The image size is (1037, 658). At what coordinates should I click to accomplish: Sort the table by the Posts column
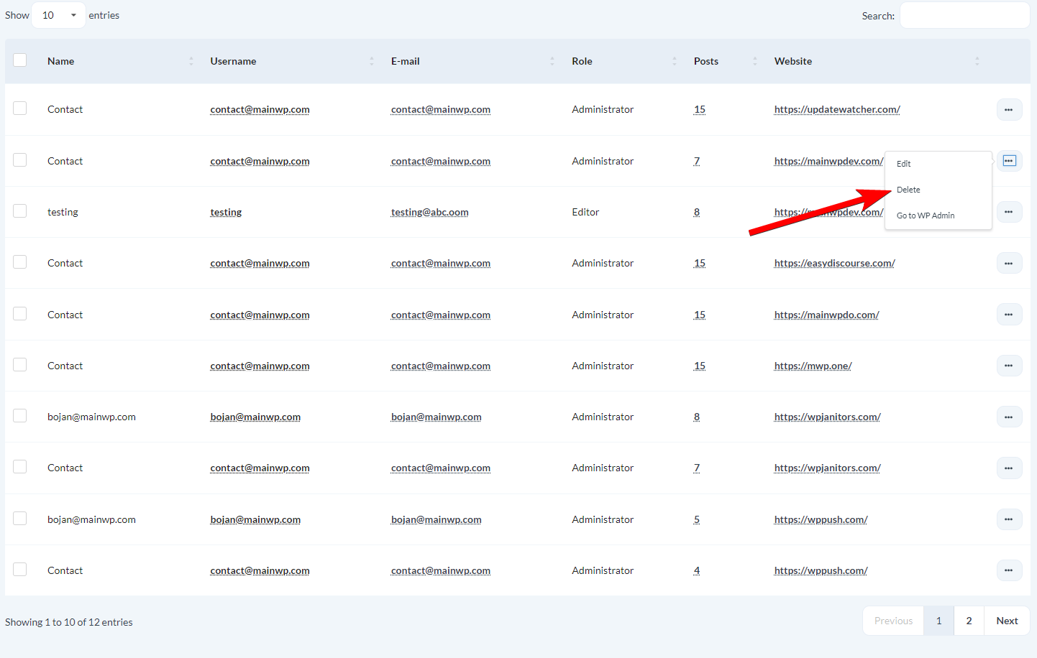point(706,61)
